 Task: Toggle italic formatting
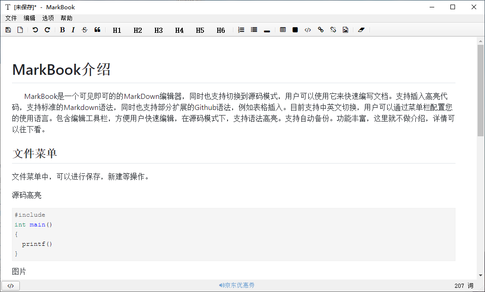pyautogui.click(x=73, y=30)
